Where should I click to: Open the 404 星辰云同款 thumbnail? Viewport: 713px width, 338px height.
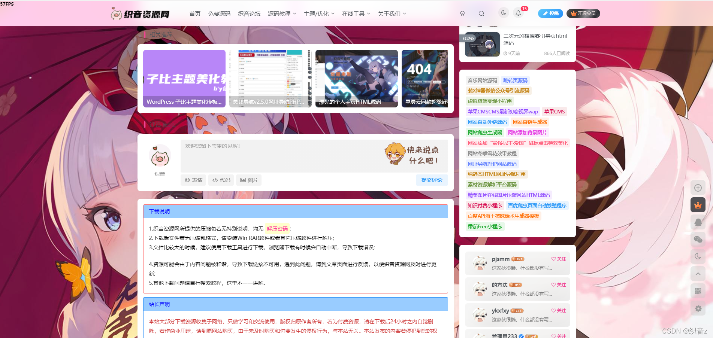point(425,79)
